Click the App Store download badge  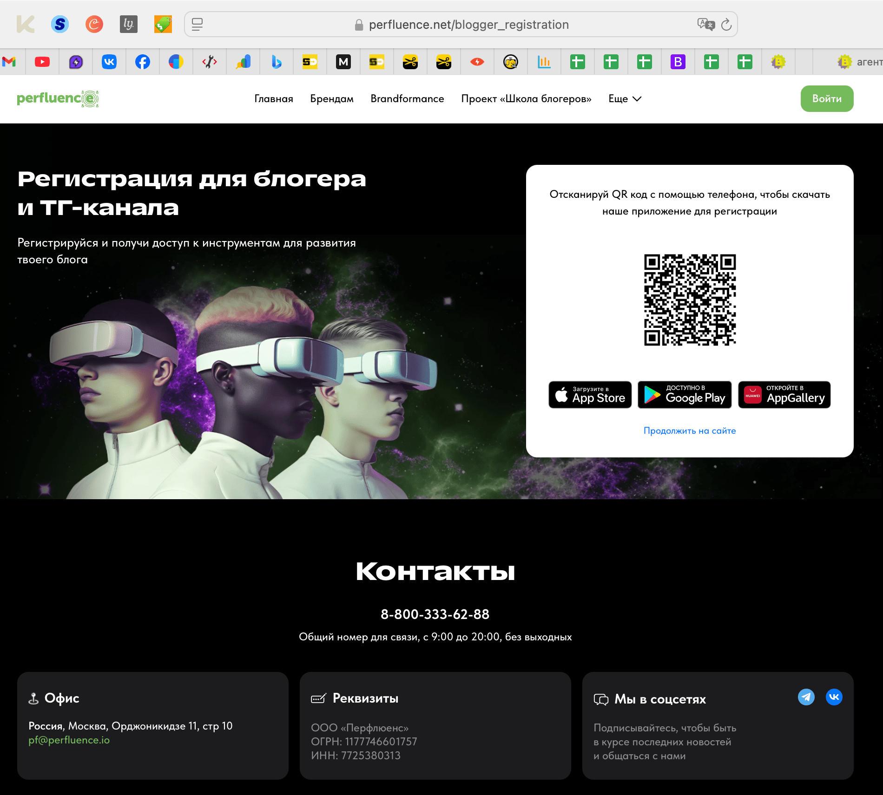click(x=590, y=395)
